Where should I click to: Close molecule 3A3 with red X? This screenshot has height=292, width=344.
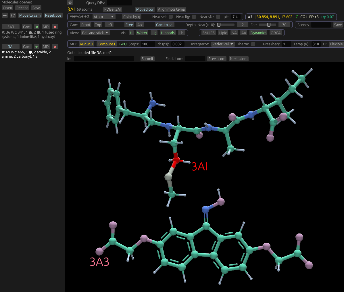[x=55, y=27]
